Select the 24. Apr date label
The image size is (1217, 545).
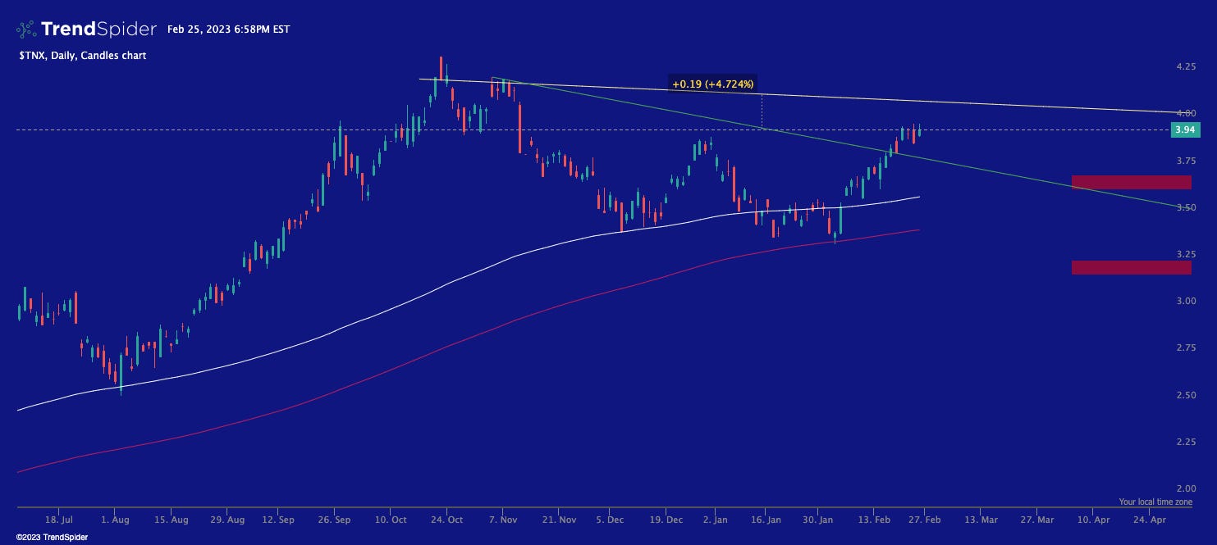(x=1149, y=520)
